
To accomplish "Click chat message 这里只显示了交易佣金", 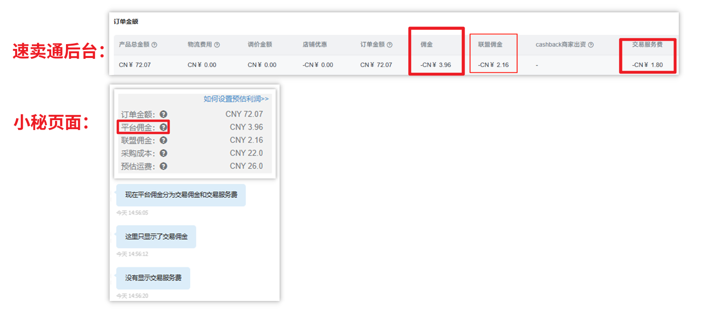I will point(156,236).
